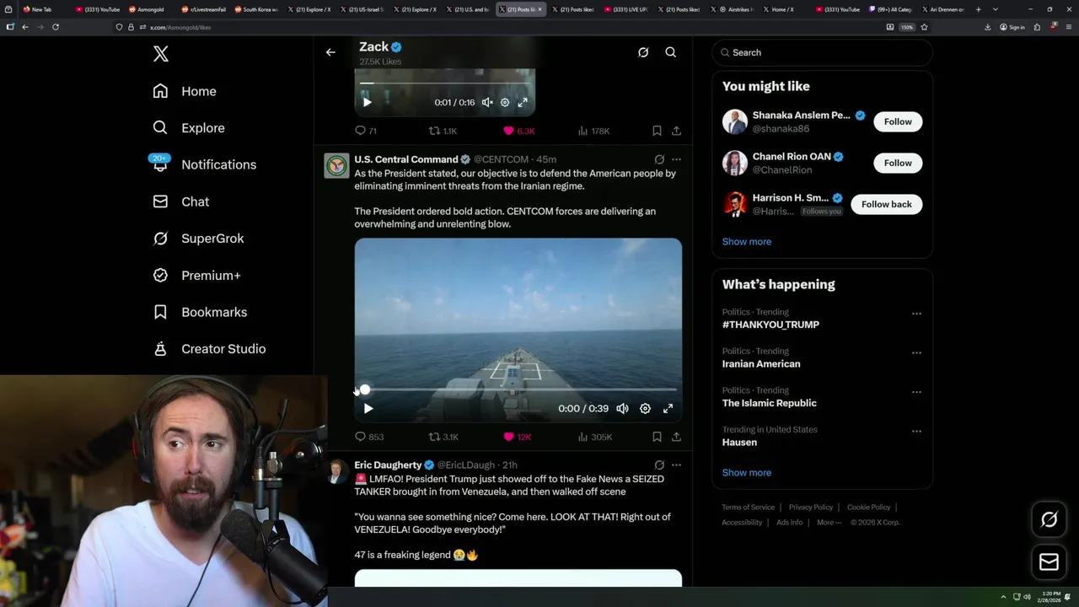Click into the X Search field
Viewport: 1079px width, 607px height.
(x=822, y=52)
